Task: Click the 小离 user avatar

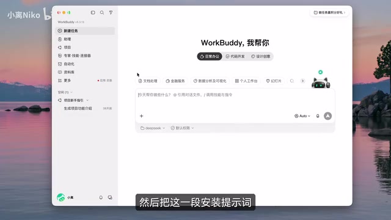Action: click(x=60, y=197)
